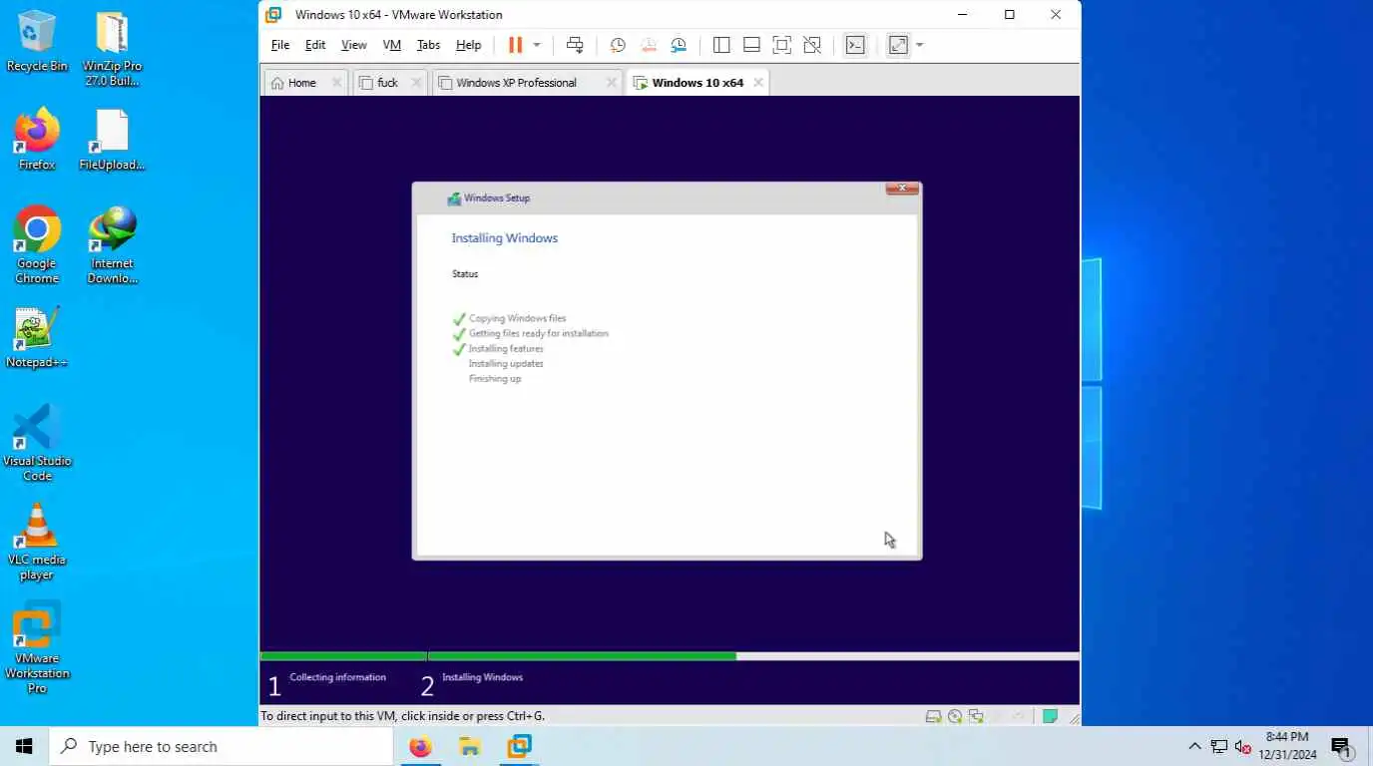Open the Help menu

pyautogui.click(x=468, y=45)
